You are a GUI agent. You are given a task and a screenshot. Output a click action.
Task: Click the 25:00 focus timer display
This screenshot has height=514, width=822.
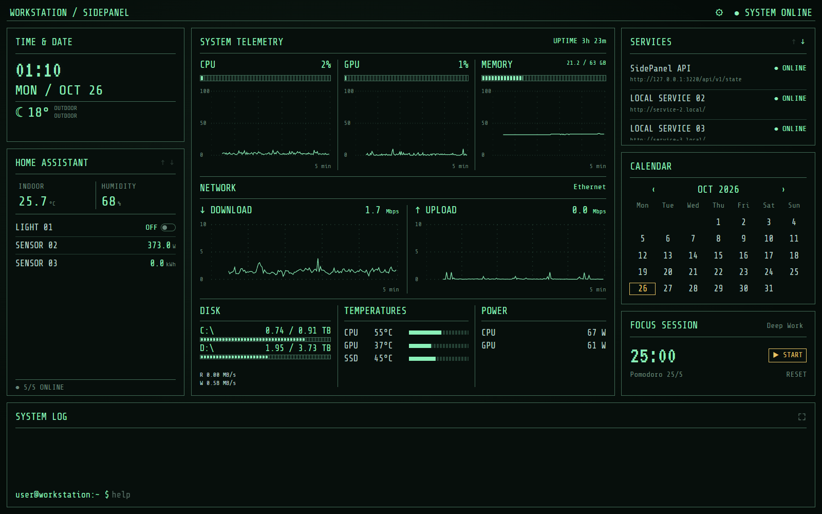click(653, 356)
